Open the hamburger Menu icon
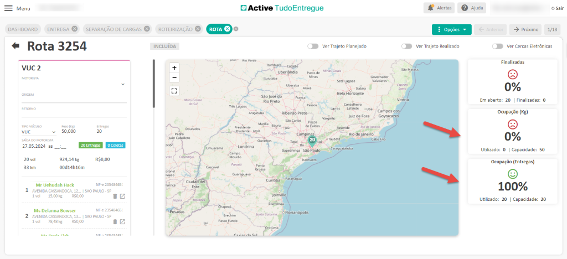Viewport: 567px width, 259px height. 8,8
